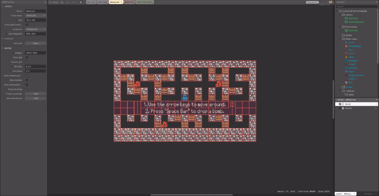Click the Undo arrow icon

click(x=68, y=2)
